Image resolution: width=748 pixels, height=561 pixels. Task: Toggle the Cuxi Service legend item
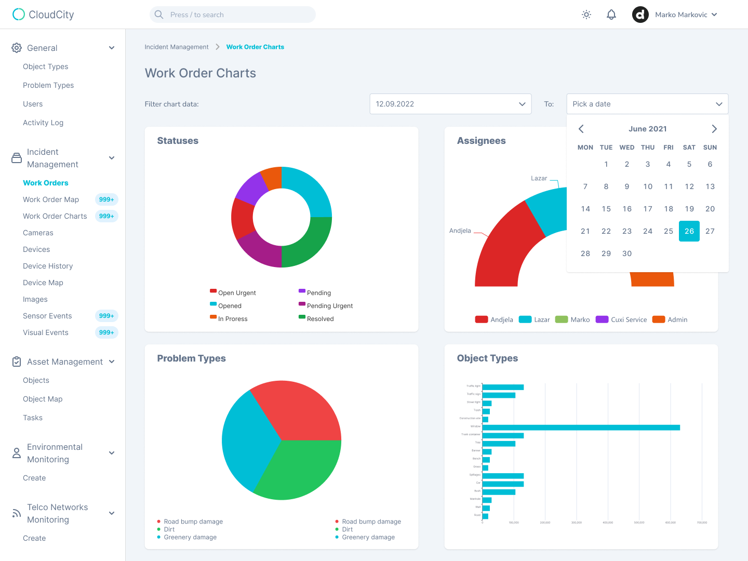tap(621, 319)
